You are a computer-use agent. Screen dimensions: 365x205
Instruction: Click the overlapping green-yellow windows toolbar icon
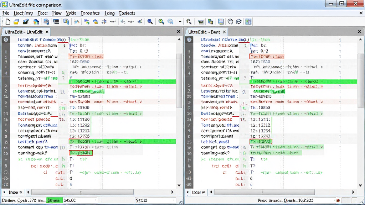pyautogui.click(x=210, y=22)
